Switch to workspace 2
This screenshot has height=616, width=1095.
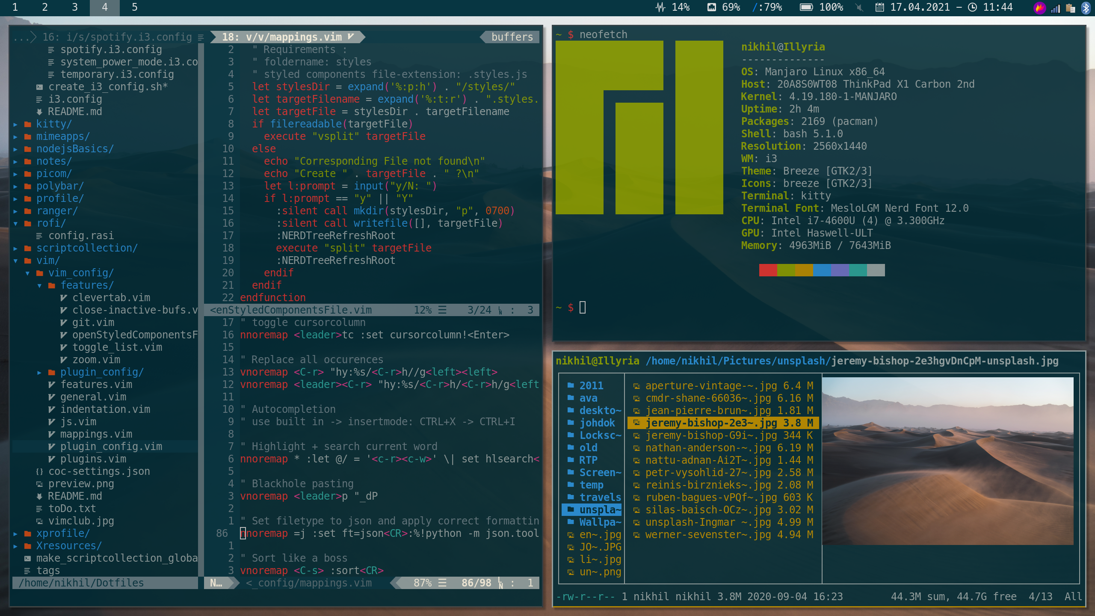(44, 7)
